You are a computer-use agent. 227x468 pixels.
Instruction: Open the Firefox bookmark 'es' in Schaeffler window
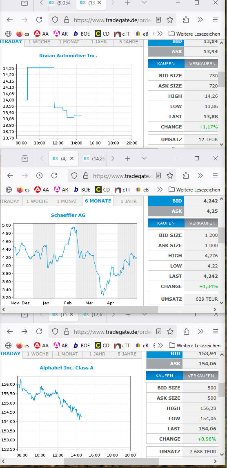[x=23, y=189]
